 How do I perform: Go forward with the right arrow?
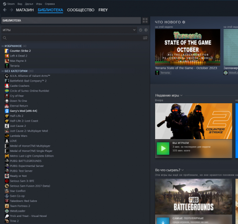11,10
